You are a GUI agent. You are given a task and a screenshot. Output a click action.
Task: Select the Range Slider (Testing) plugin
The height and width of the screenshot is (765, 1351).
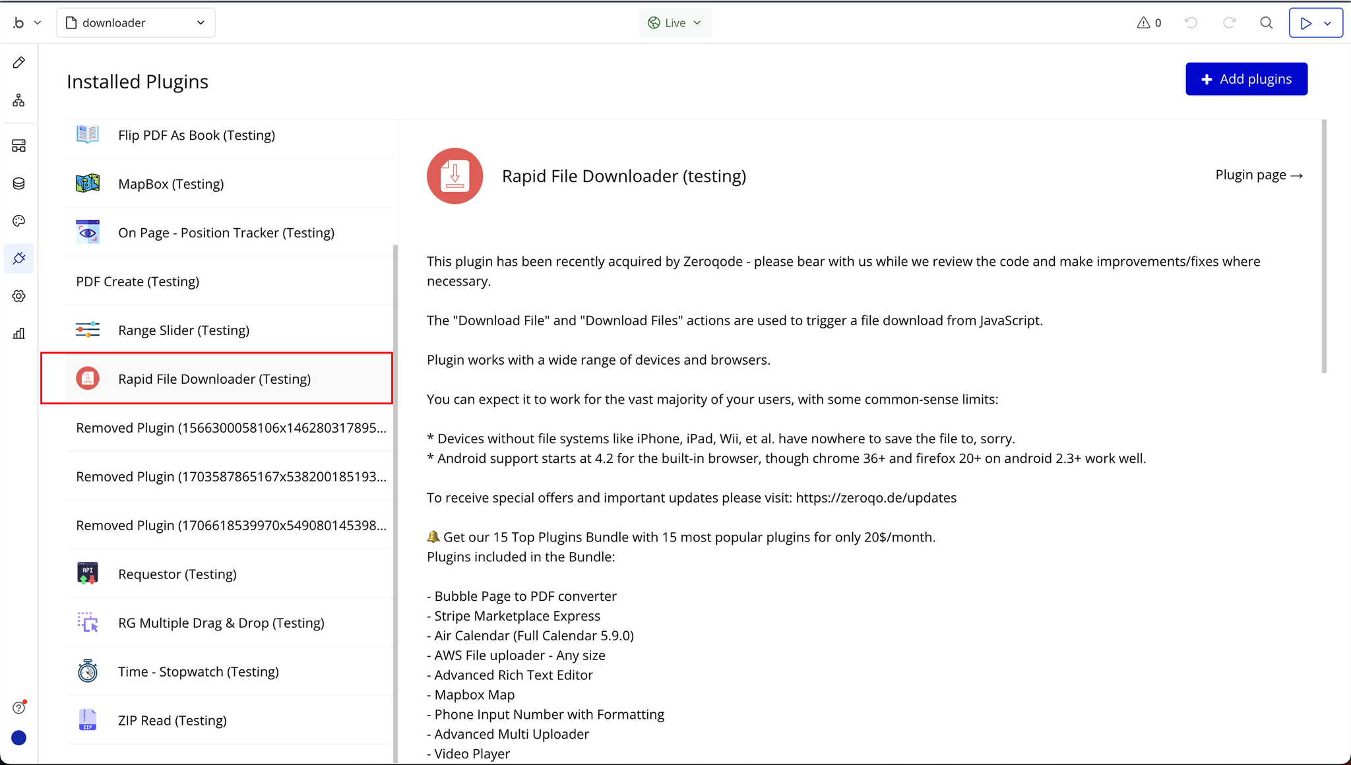183,330
